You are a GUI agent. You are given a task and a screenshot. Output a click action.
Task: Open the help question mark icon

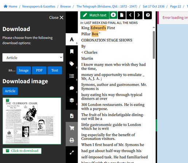pos(148,15)
